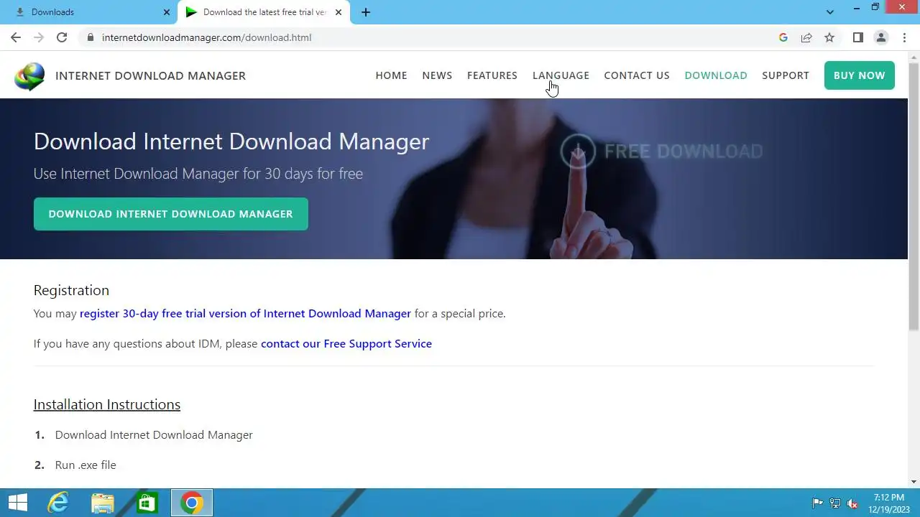This screenshot has height=517, width=920.
Task: Open the Windows Start button
Action: [17, 503]
